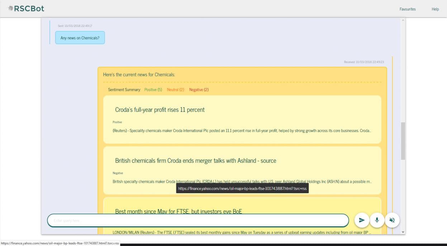The height and width of the screenshot is (246, 447).
Task: Click the 'British specialty chemicals maker' summary text
Action: point(242,182)
